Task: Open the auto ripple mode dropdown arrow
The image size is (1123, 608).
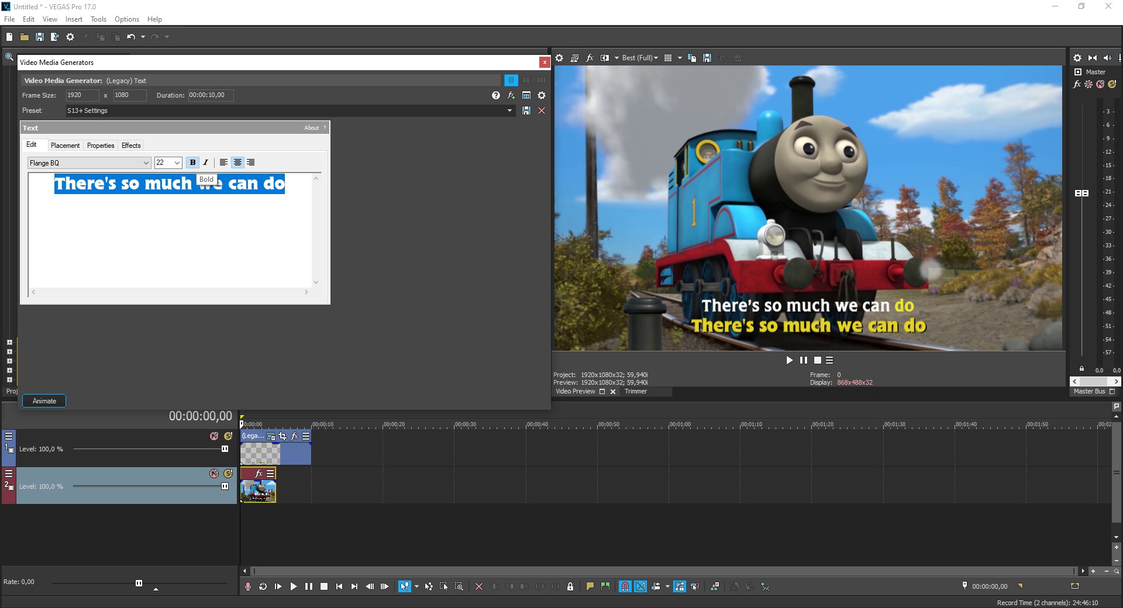Action: [x=667, y=586]
